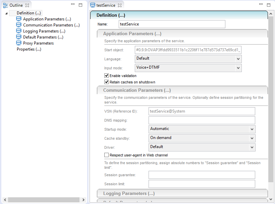This screenshot has height=204, width=275.
Task: Click the Proxy Parameters icon in Outline
Action: coord(18,43)
